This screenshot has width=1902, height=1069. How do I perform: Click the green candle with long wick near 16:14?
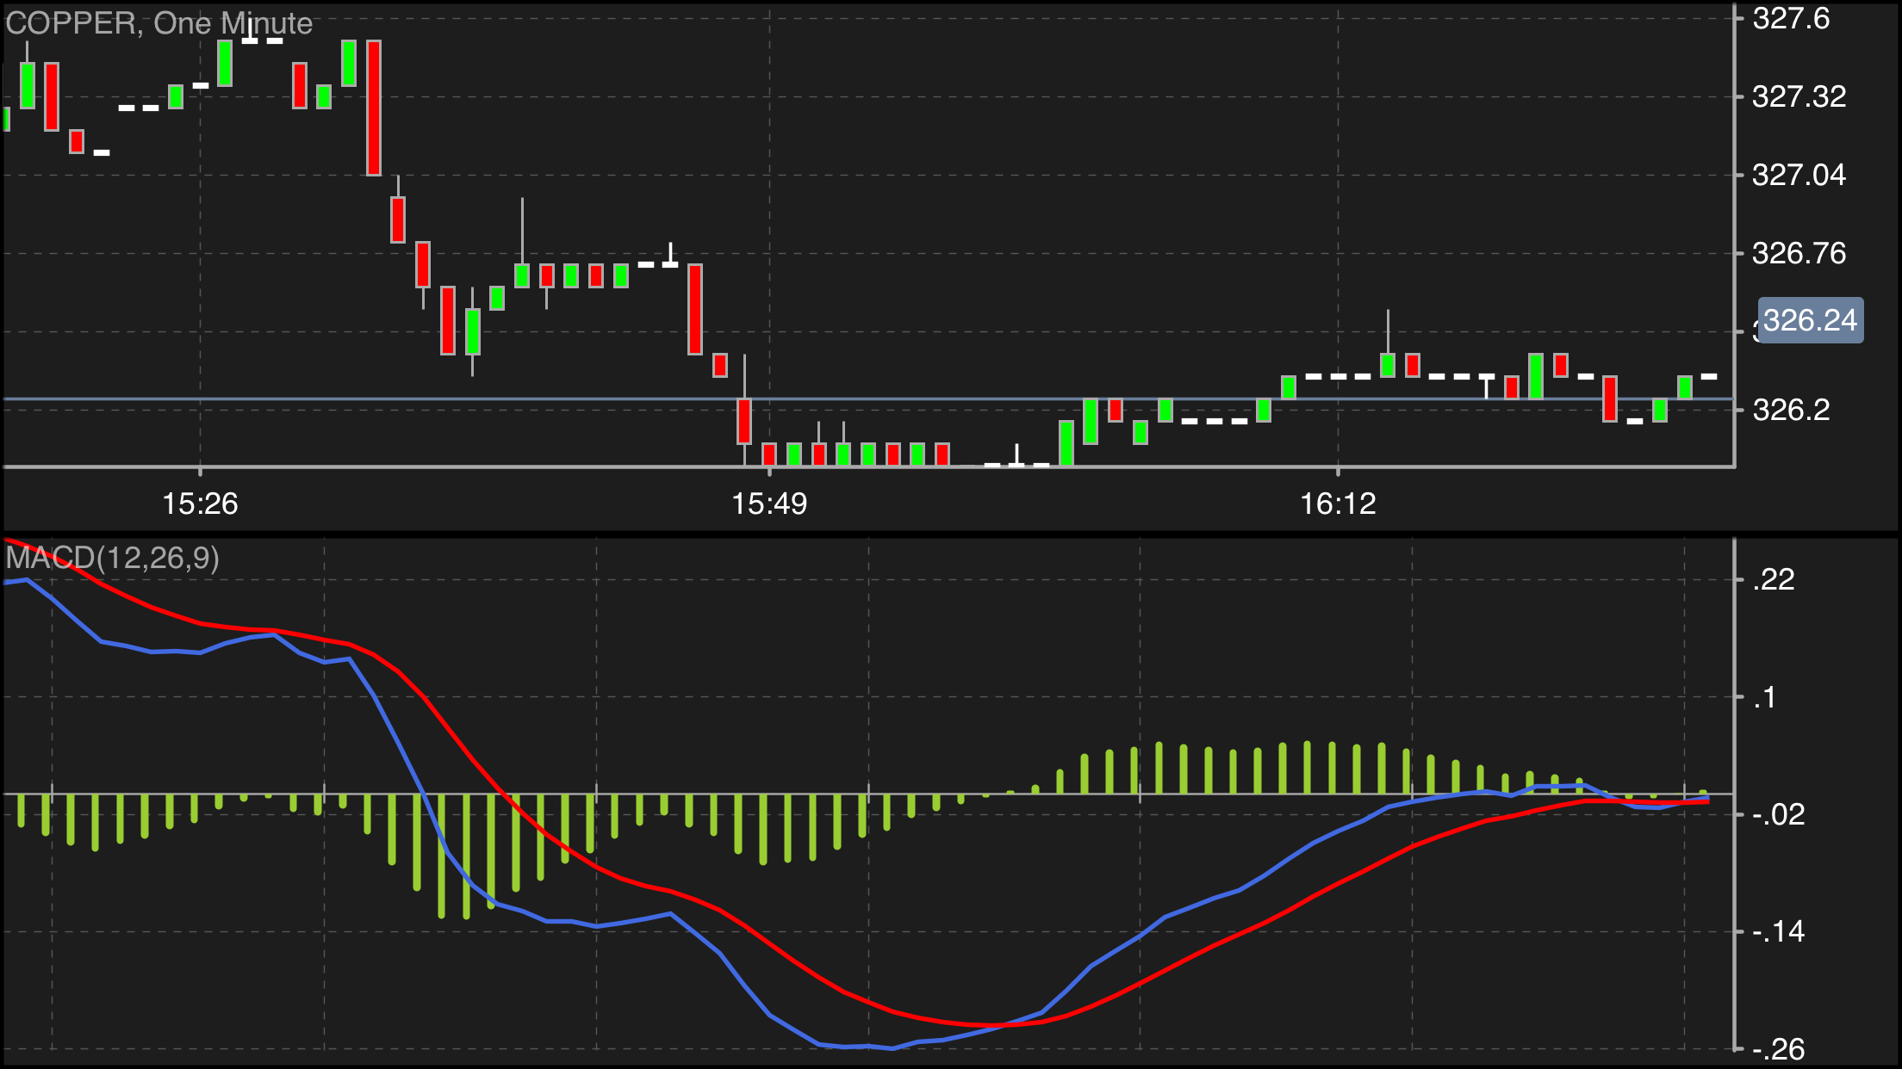[x=1388, y=344]
